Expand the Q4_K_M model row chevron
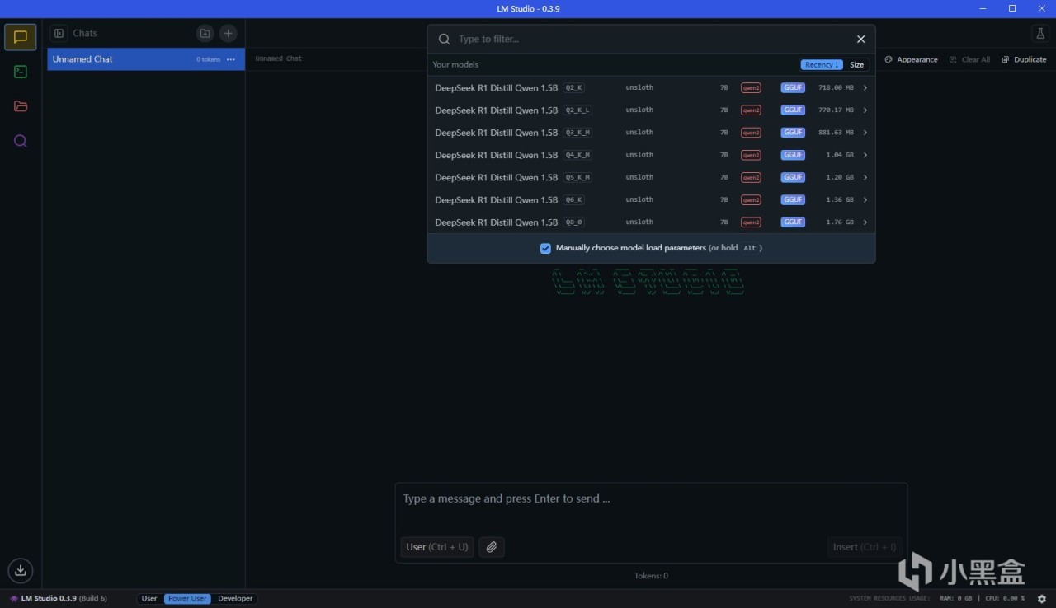 pyautogui.click(x=865, y=155)
